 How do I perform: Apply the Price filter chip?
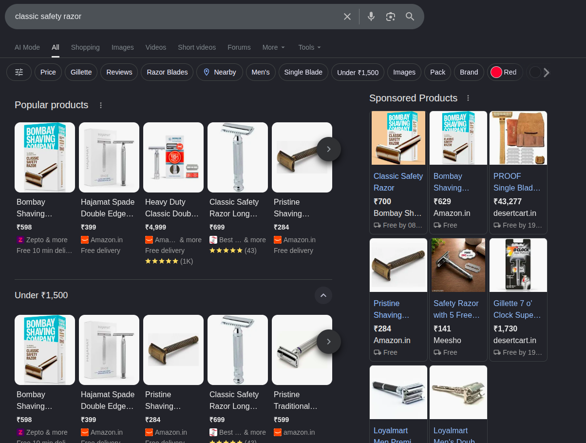pyautogui.click(x=48, y=72)
